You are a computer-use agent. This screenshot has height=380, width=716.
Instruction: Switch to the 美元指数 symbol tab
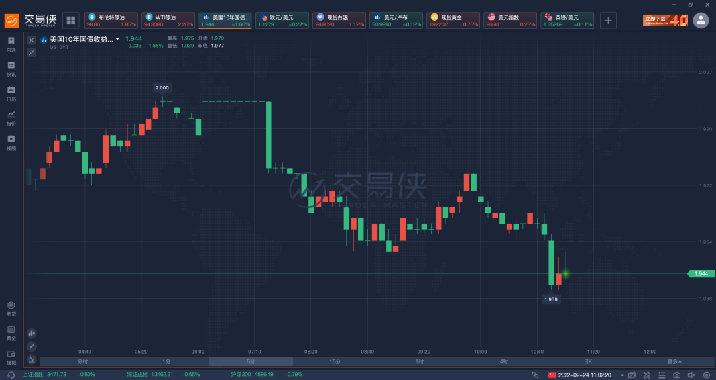click(510, 21)
